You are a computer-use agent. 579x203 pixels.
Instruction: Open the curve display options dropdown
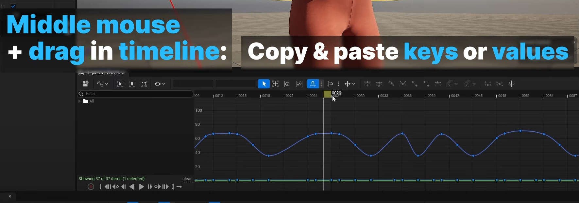103,84
